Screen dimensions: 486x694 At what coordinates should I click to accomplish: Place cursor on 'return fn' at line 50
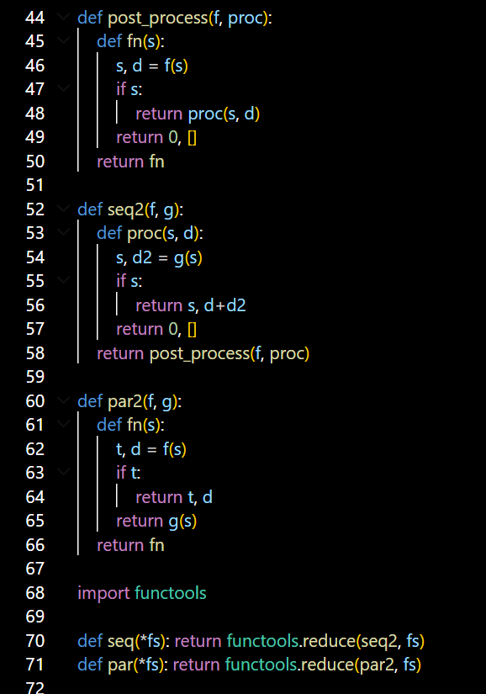(x=130, y=162)
